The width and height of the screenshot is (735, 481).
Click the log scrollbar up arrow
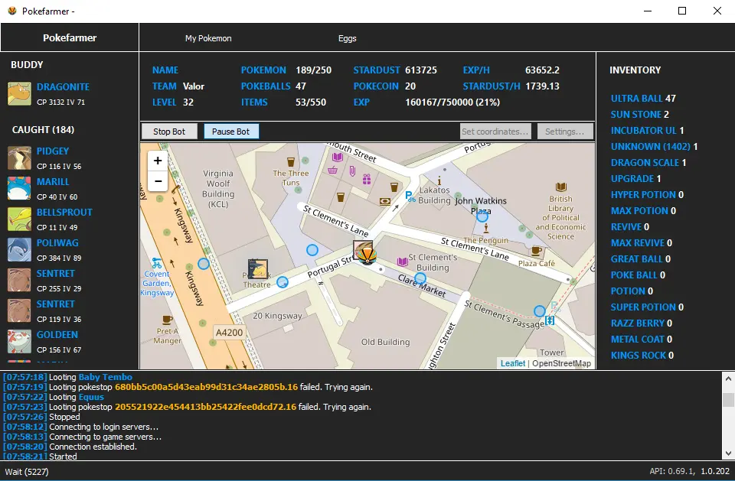tap(728, 379)
